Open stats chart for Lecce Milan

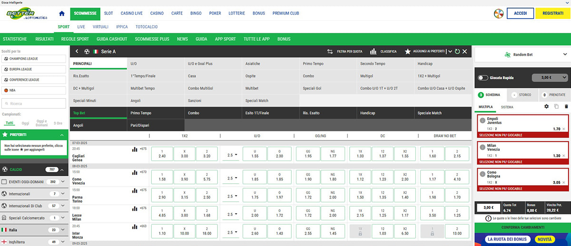135,208
